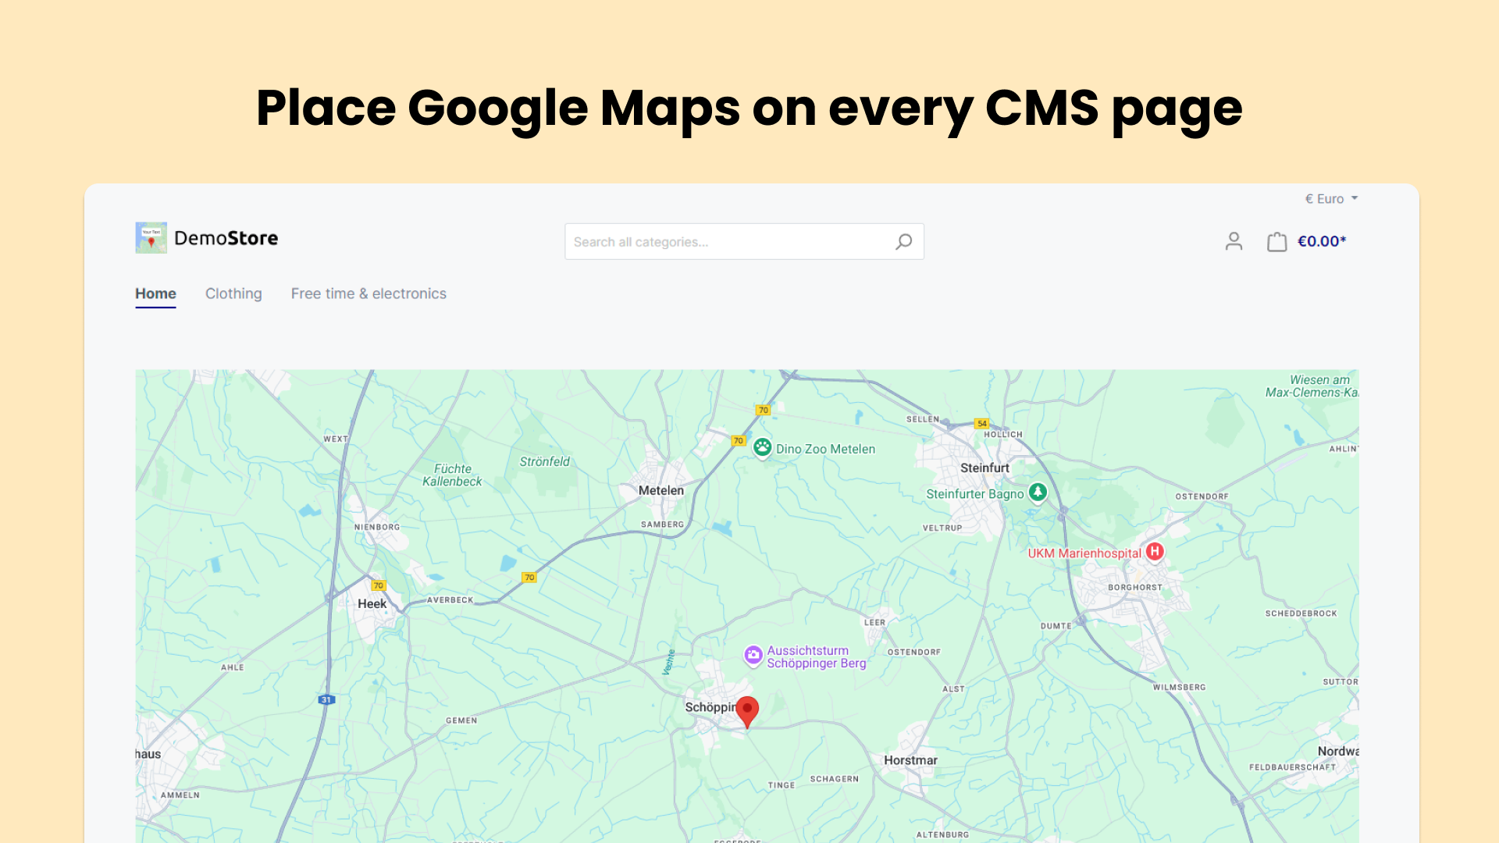Click the DemoStore brand name
The height and width of the screenshot is (843, 1499).
(x=226, y=238)
